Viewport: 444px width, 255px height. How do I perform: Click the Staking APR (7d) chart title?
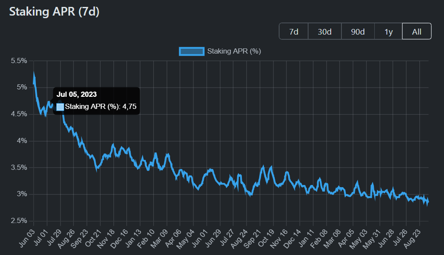pyautogui.click(x=55, y=12)
